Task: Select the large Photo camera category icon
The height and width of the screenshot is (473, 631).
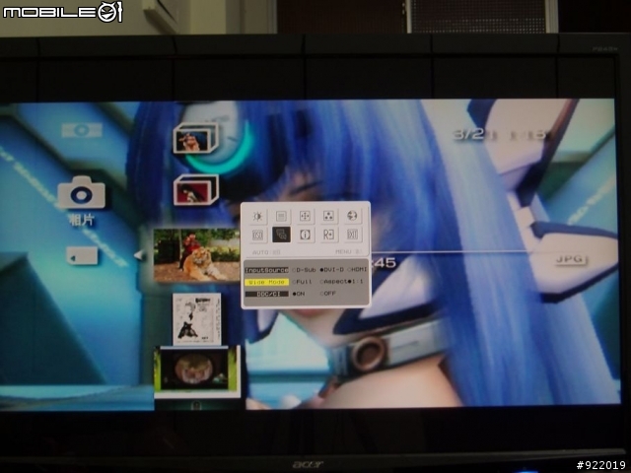Action: click(81, 193)
